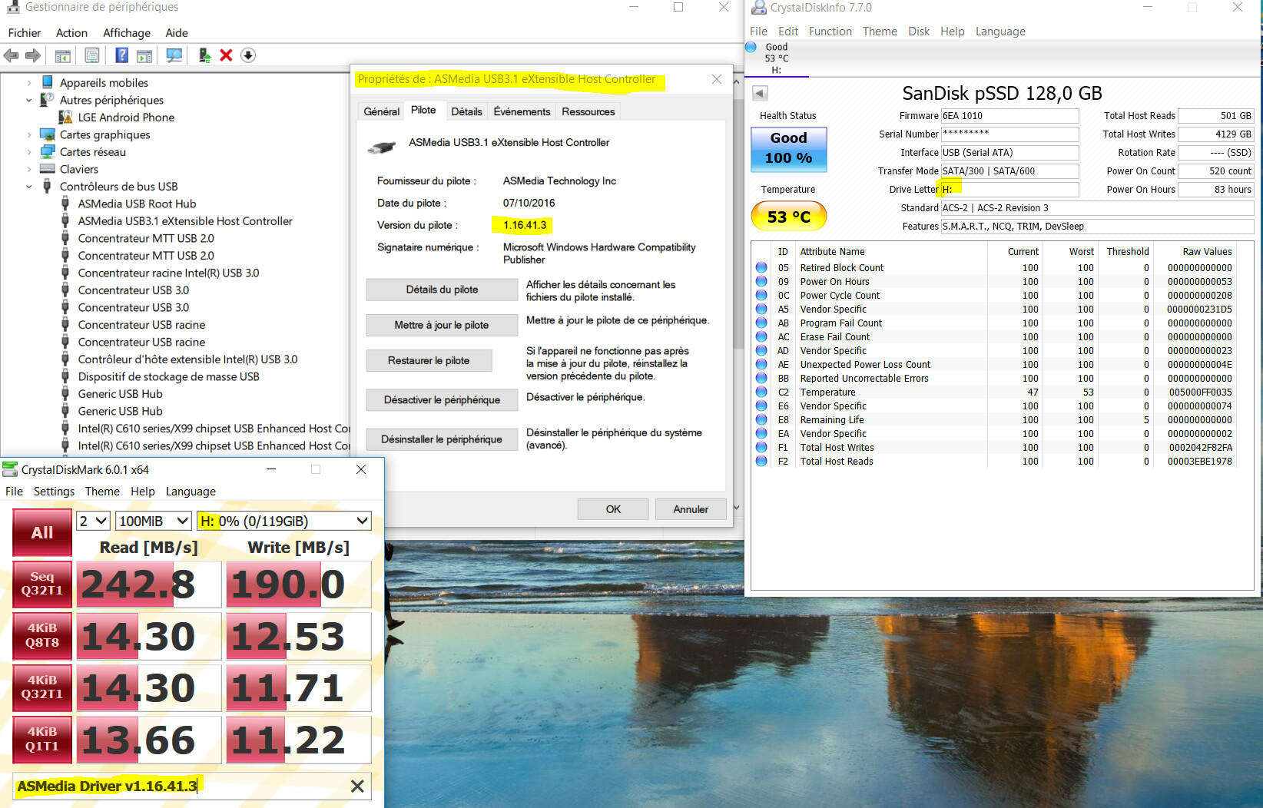Switch to the Événements tab
Image resolution: width=1263 pixels, height=808 pixels.
[x=522, y=111]
